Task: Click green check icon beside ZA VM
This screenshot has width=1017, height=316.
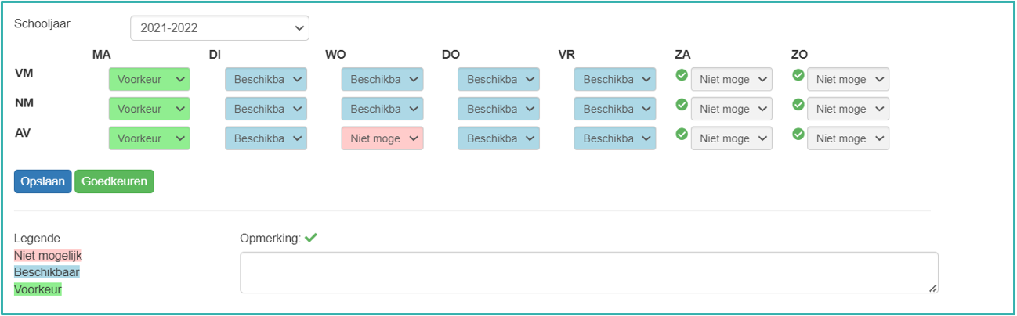Action: (682, 75)
